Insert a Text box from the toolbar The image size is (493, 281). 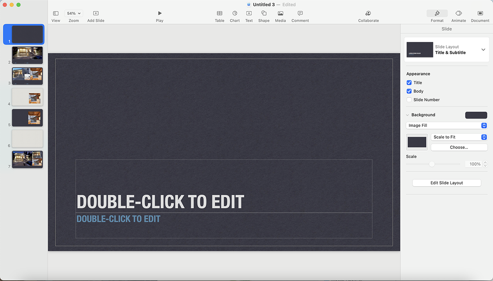coord(249,16)
